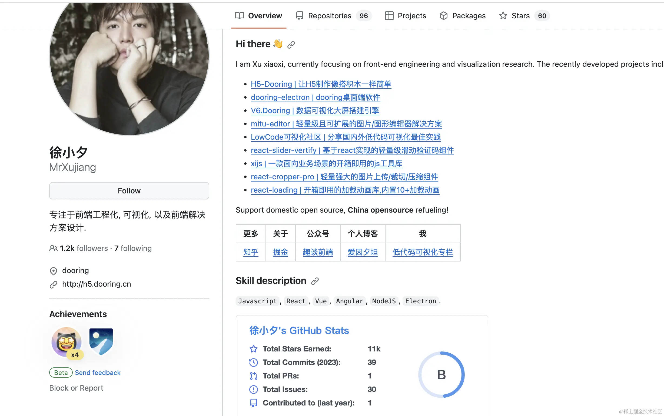This screenshot has height=416, width=664.
Task: Click the Angular skill tag
Action: pyautogui.click(x=350, y=301)
